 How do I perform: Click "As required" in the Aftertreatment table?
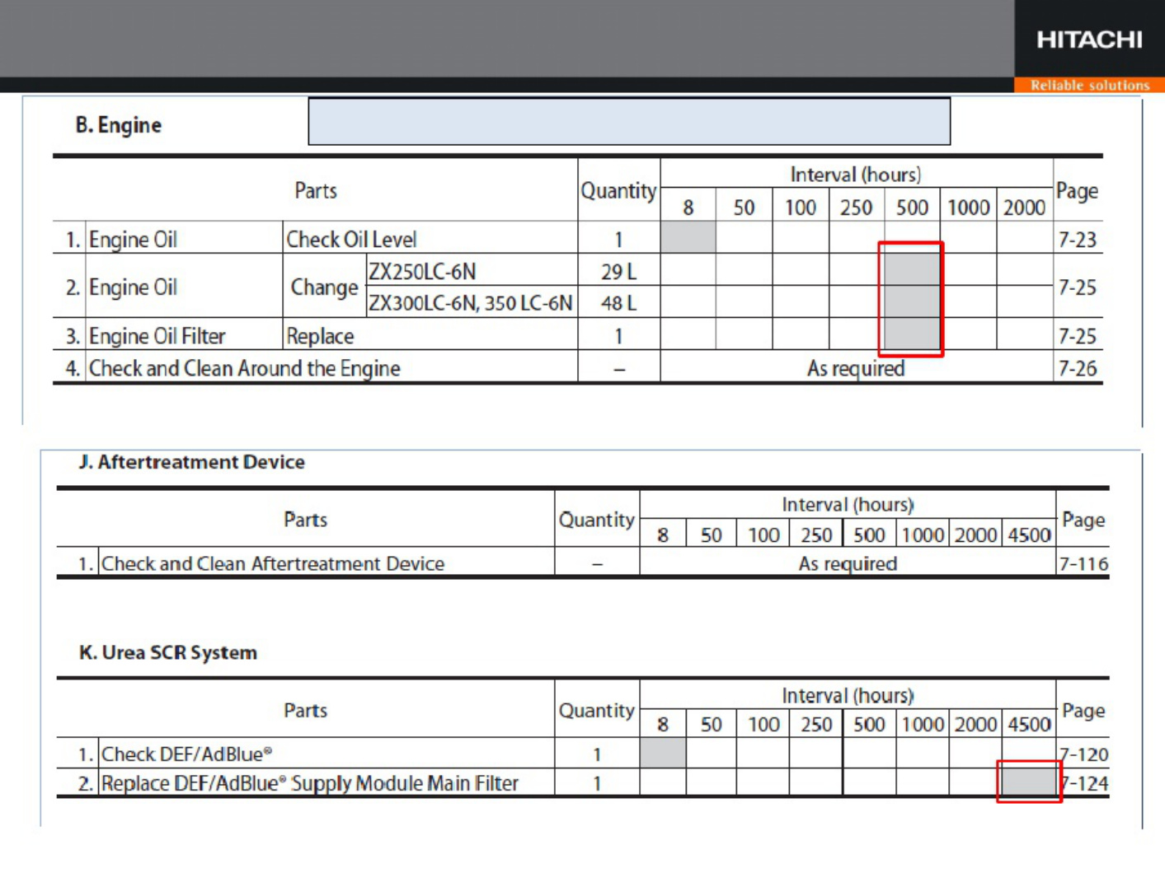[848, 564]
